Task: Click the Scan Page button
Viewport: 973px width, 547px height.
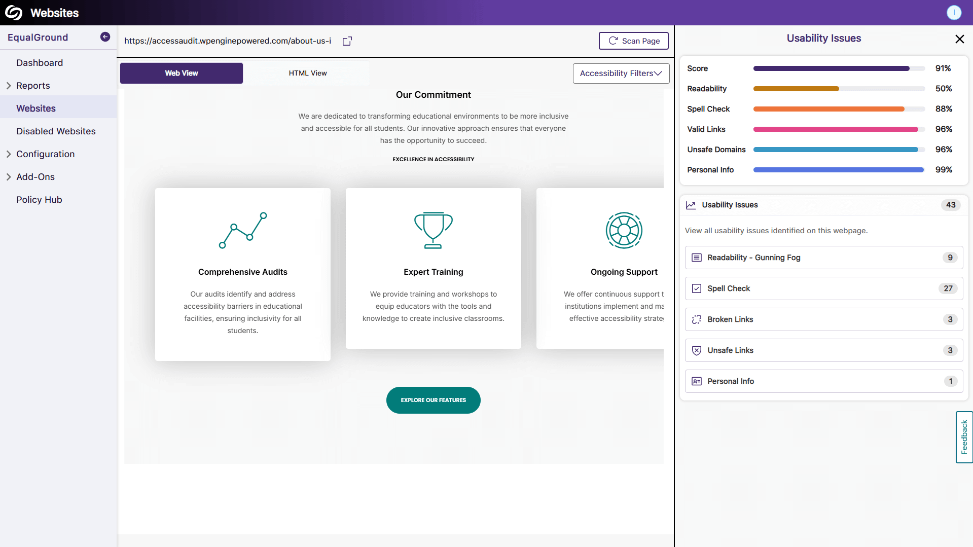Action: click(x=634, y=41)
